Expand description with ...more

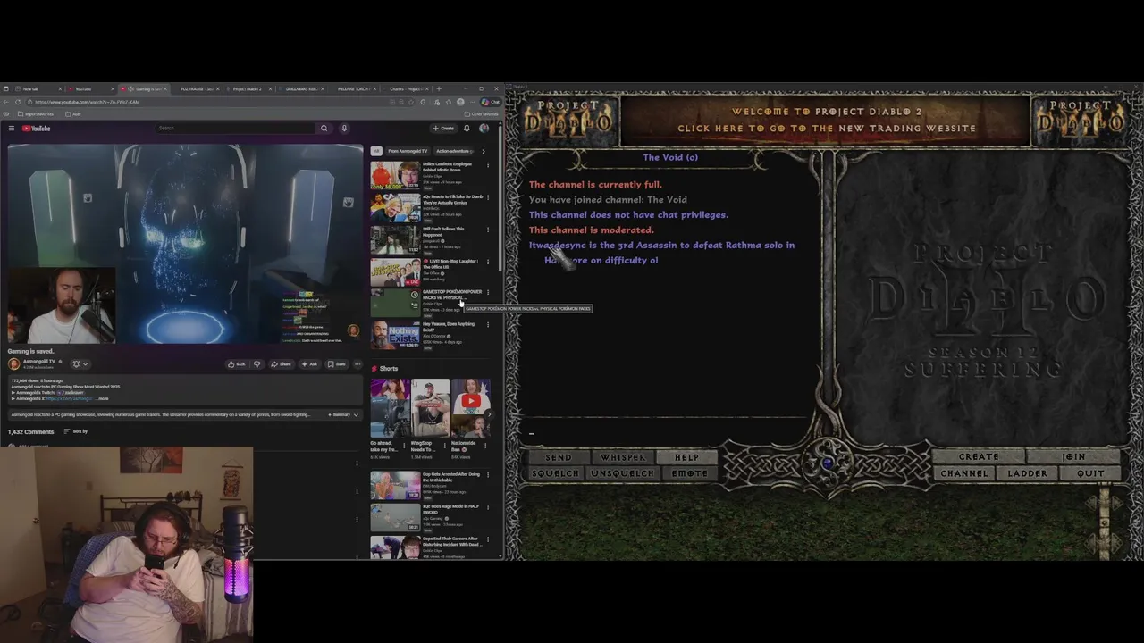coord(102,398)
